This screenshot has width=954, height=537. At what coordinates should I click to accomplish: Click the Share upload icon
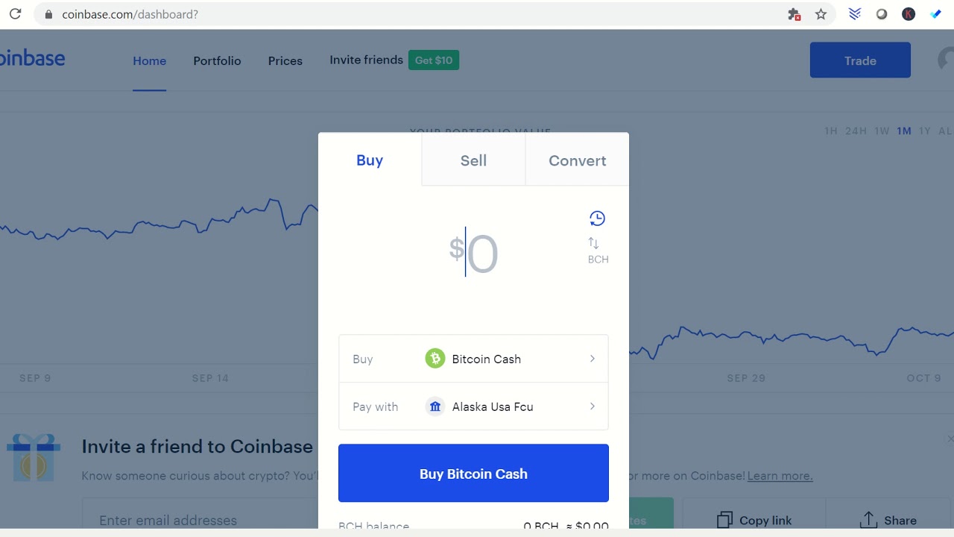click(x=868, y=520)
